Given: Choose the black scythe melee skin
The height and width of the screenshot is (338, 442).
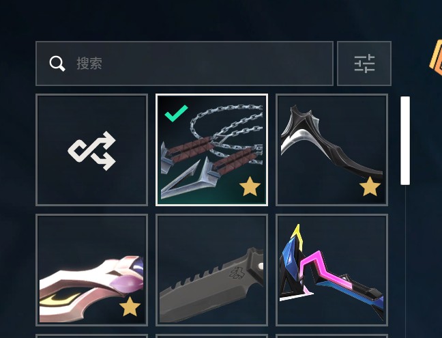Looking at the screenshot, I should [331, 150].
